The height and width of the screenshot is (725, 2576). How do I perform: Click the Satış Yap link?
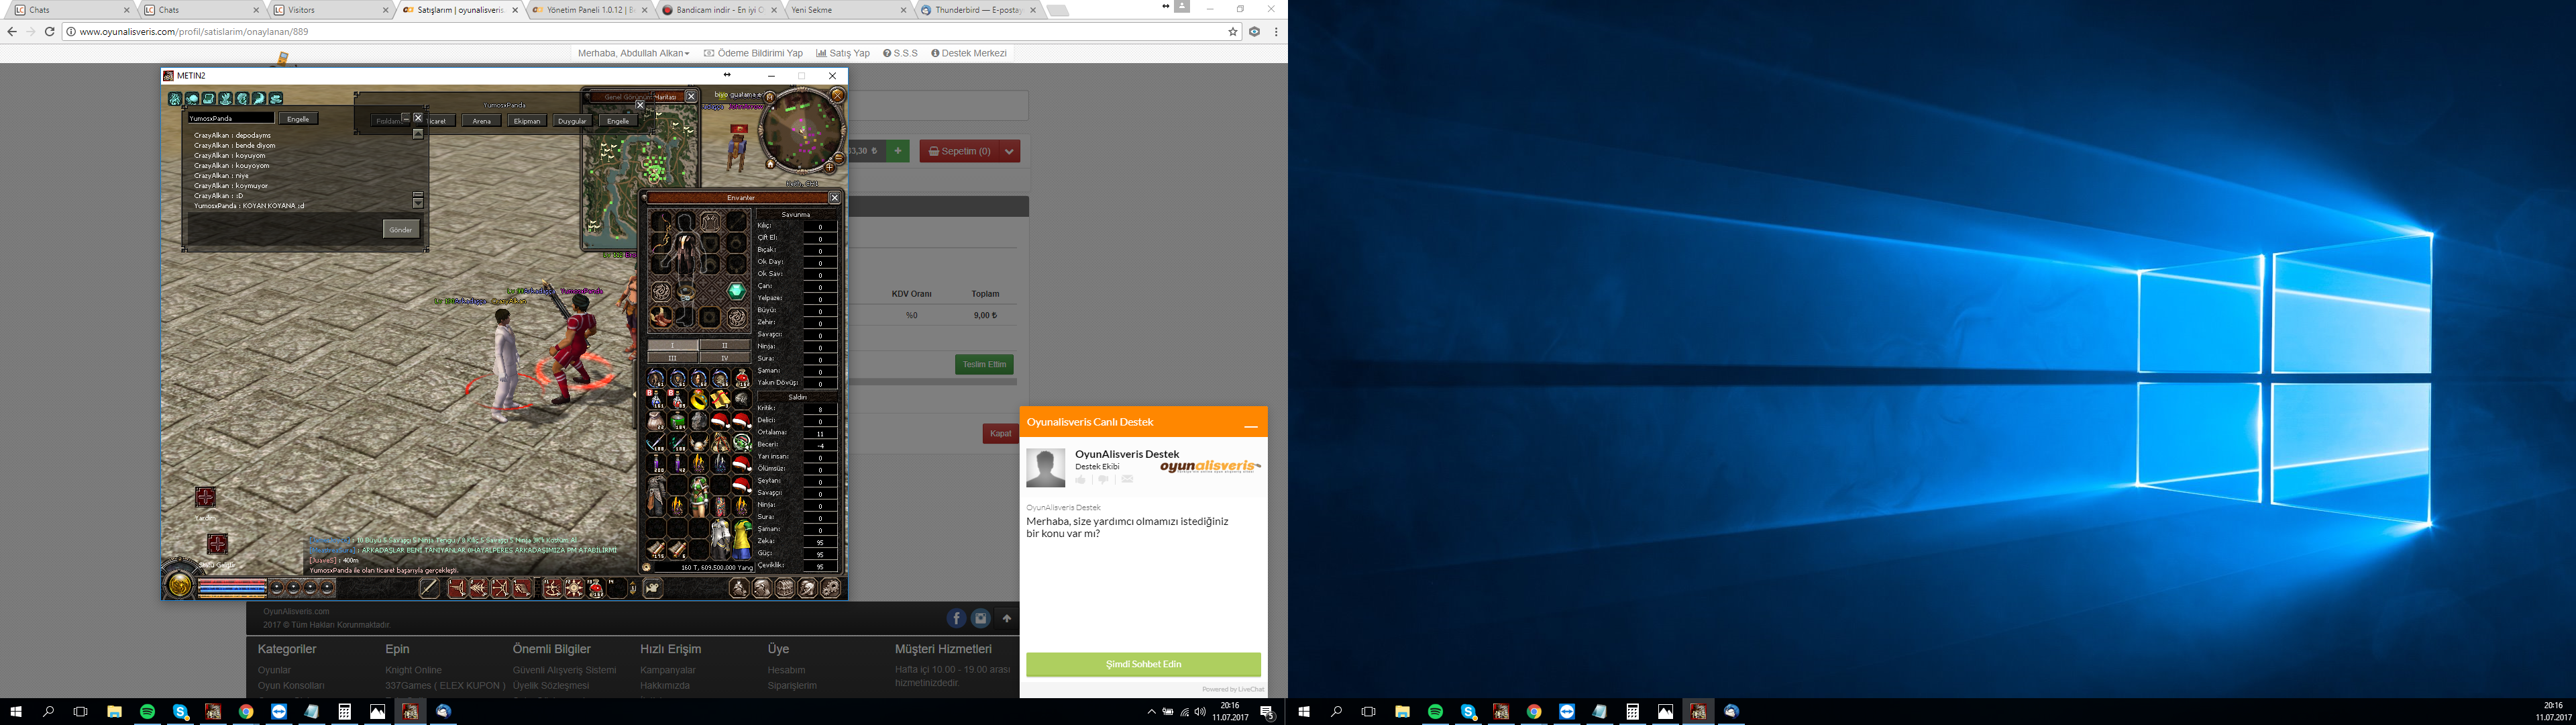(x=843, y=53)
